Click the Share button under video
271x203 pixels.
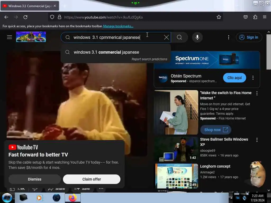pyautogui.click(x=56, y=189)
